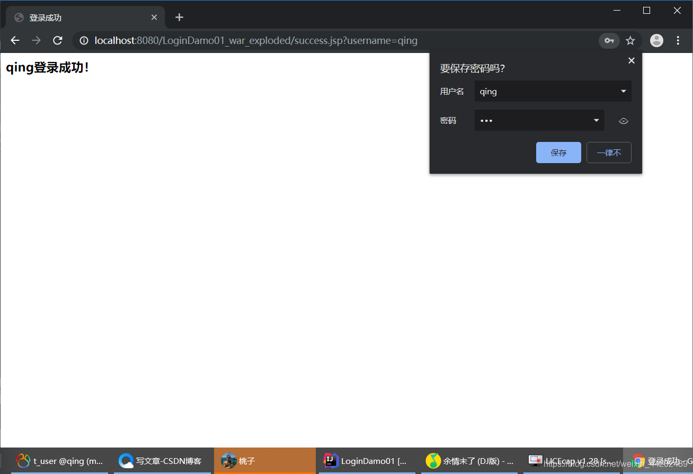
Task: Click the masked password field
Action: point(539,120)
